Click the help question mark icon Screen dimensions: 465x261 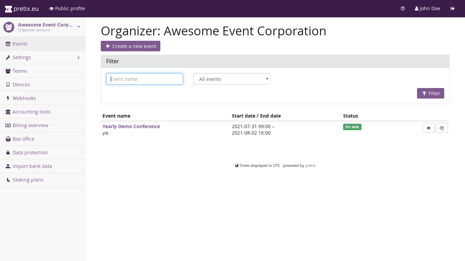coord(403,8)
